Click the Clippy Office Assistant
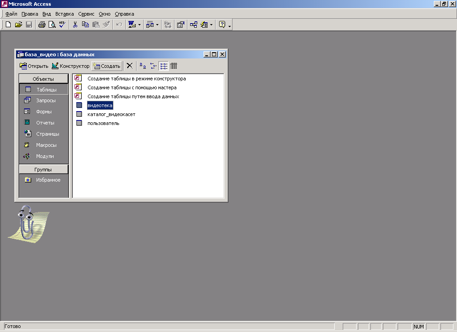 pos(28,223)
